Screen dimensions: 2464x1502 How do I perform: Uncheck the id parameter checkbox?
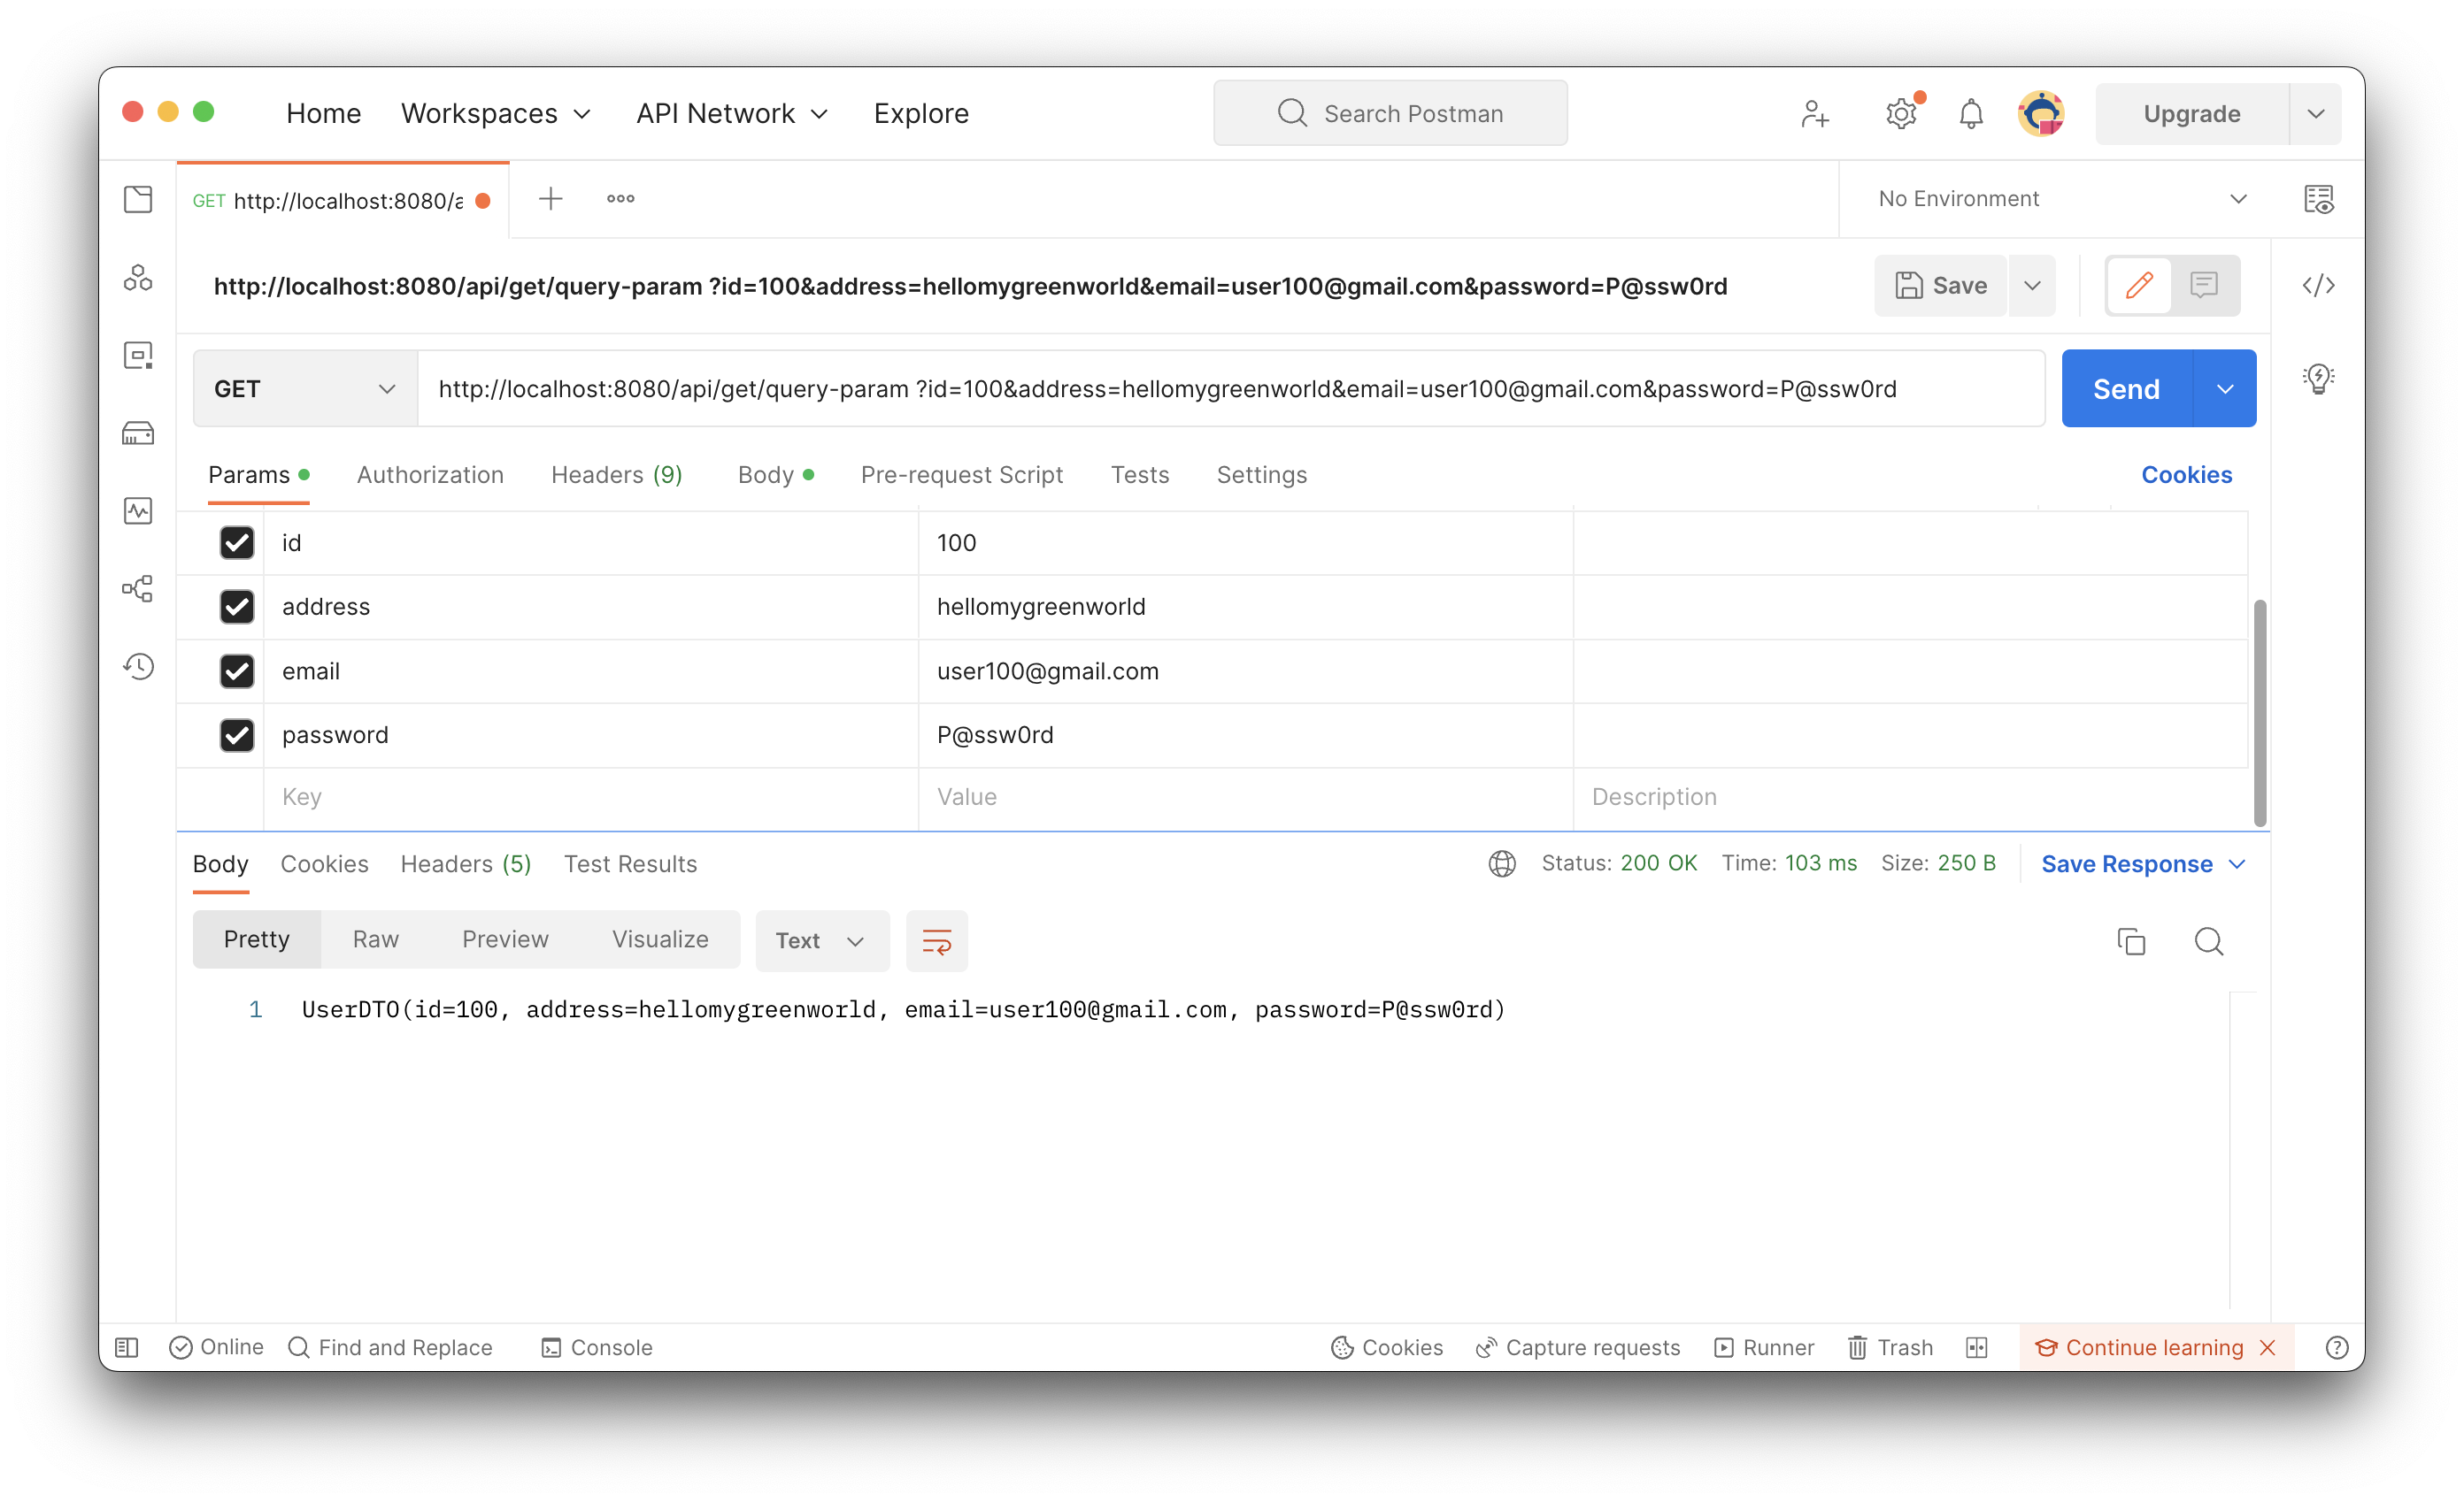tap(237, 542)
